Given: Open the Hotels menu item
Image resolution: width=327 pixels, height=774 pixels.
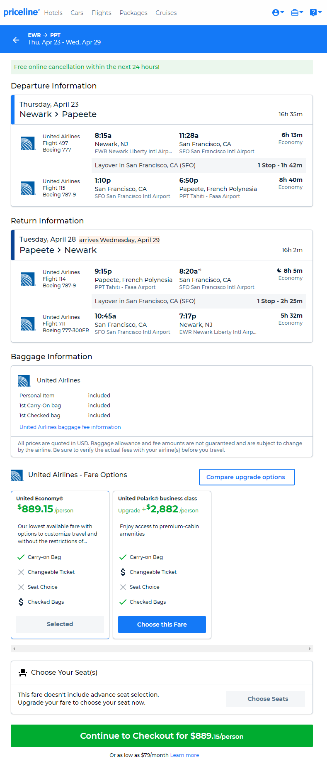Looking at the screenshot, I should click(x=53, y=13).
